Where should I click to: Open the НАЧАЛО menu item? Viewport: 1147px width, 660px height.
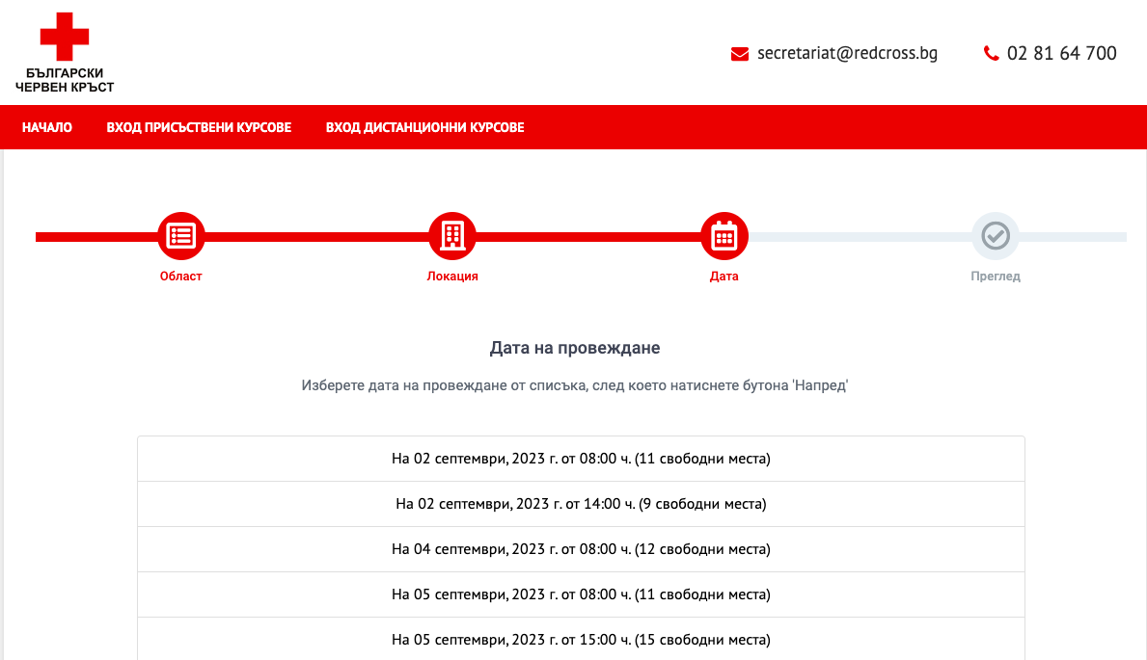47,127
